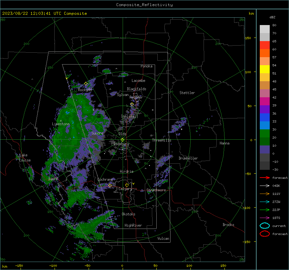Click the red forecast ellipse icon
Viewport: 289px width, 270px height.
click(265, 234)
